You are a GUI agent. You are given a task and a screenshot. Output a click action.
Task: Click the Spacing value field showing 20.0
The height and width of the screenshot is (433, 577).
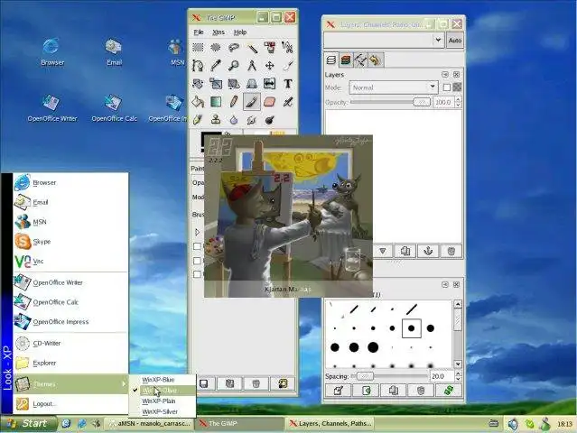point(442,376)
